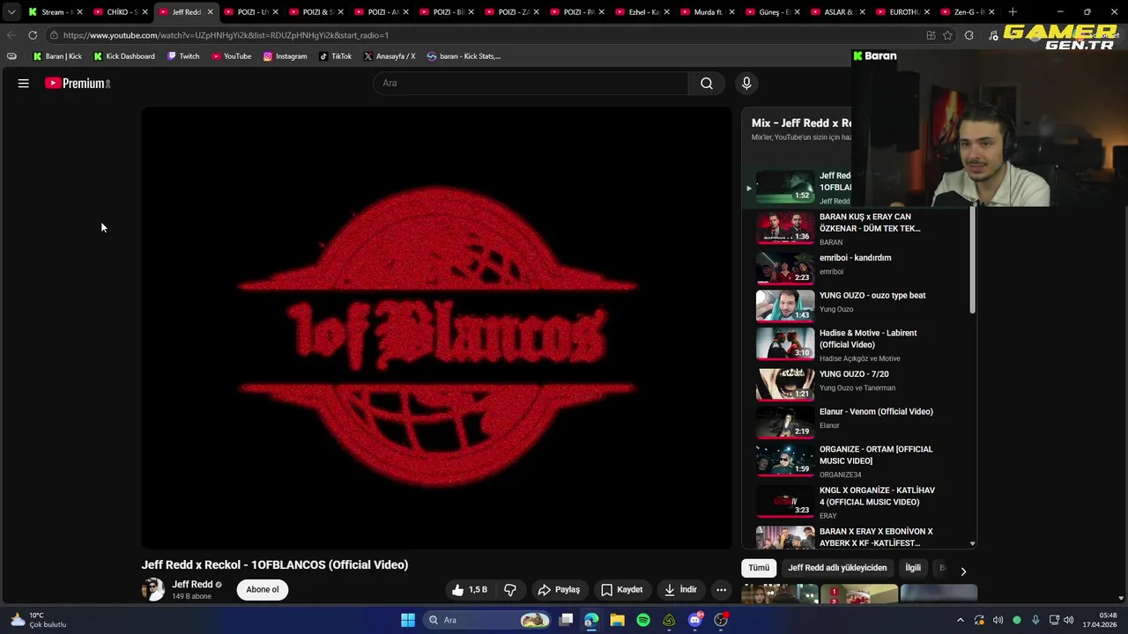
Task: Open Baran | Kick bookmark
Action: click(57, 56)
